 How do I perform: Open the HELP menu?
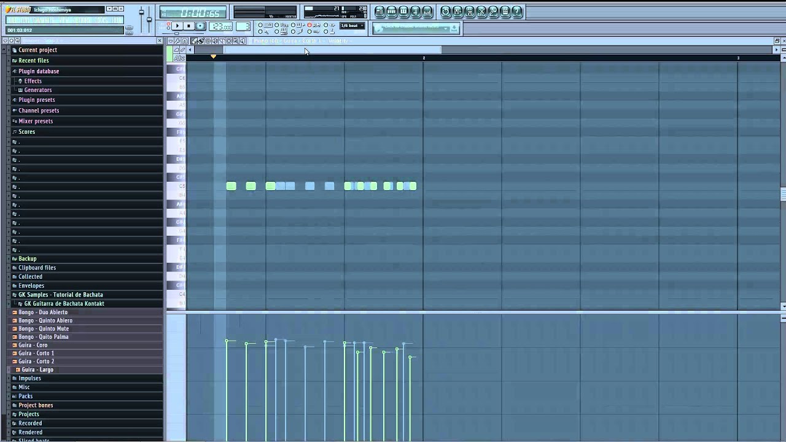pyautogui.click(x=116, y=20)
